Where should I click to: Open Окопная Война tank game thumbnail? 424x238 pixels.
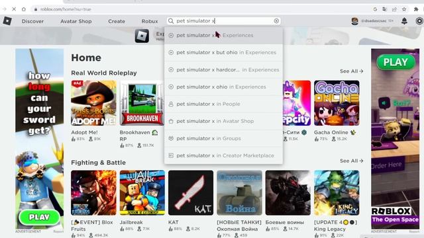239,192
